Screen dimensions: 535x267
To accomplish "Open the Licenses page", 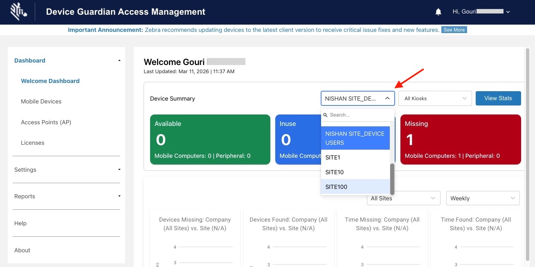I will (33, 143).
